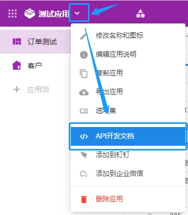This screenshot has height=215, width=188.
Task: Click the 测试应用 brick logo icon
Action: click(30, 14)
